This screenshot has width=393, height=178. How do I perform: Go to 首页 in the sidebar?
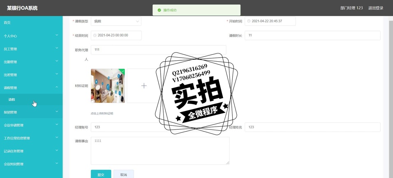[7, 23]
